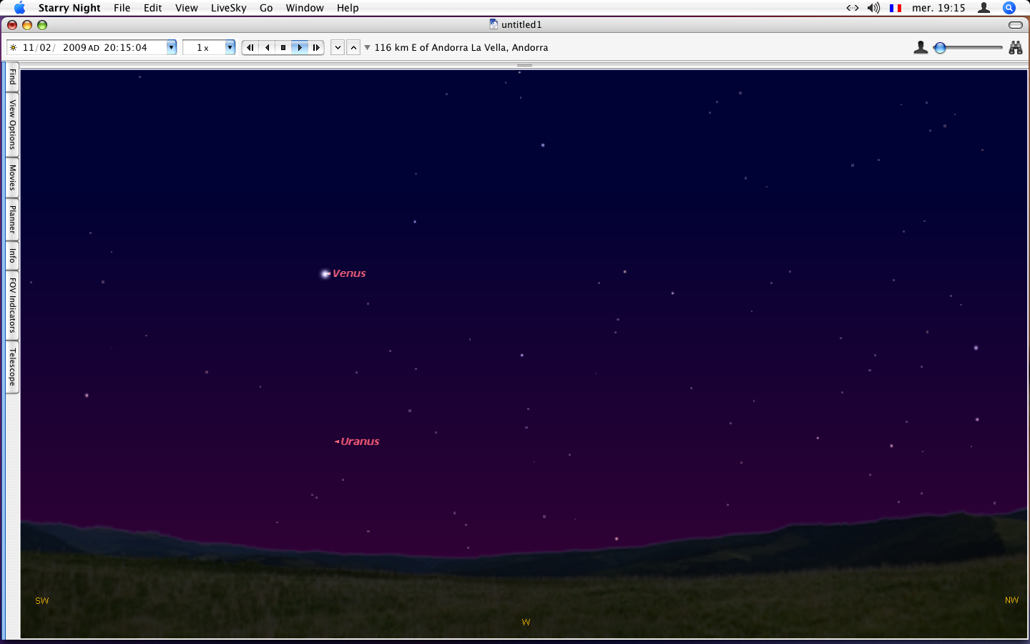Screen dimensions: 1030x644
Task: Click the Spotlight search icon
Action: click(x=1009, y=8)
